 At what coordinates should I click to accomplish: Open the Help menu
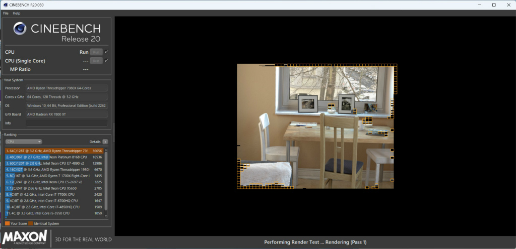pos(17,13)
